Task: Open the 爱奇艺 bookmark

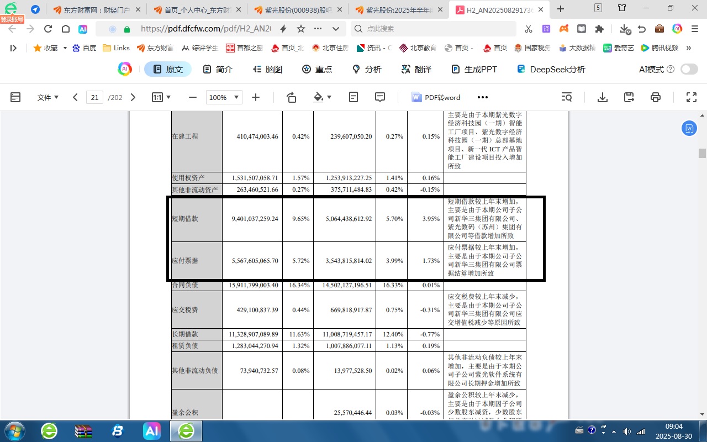Action: pyautogui.click(x=619, y=48)
